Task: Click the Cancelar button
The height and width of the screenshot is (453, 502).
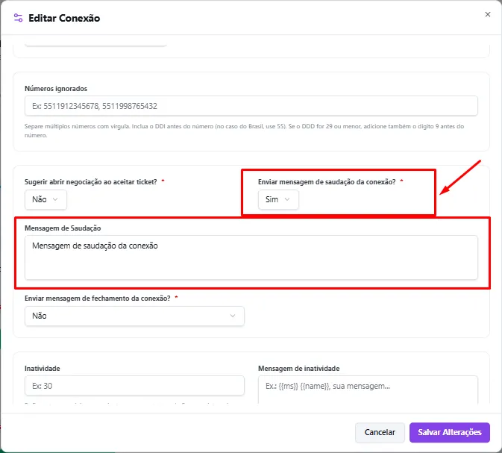Action: (380, 433)
